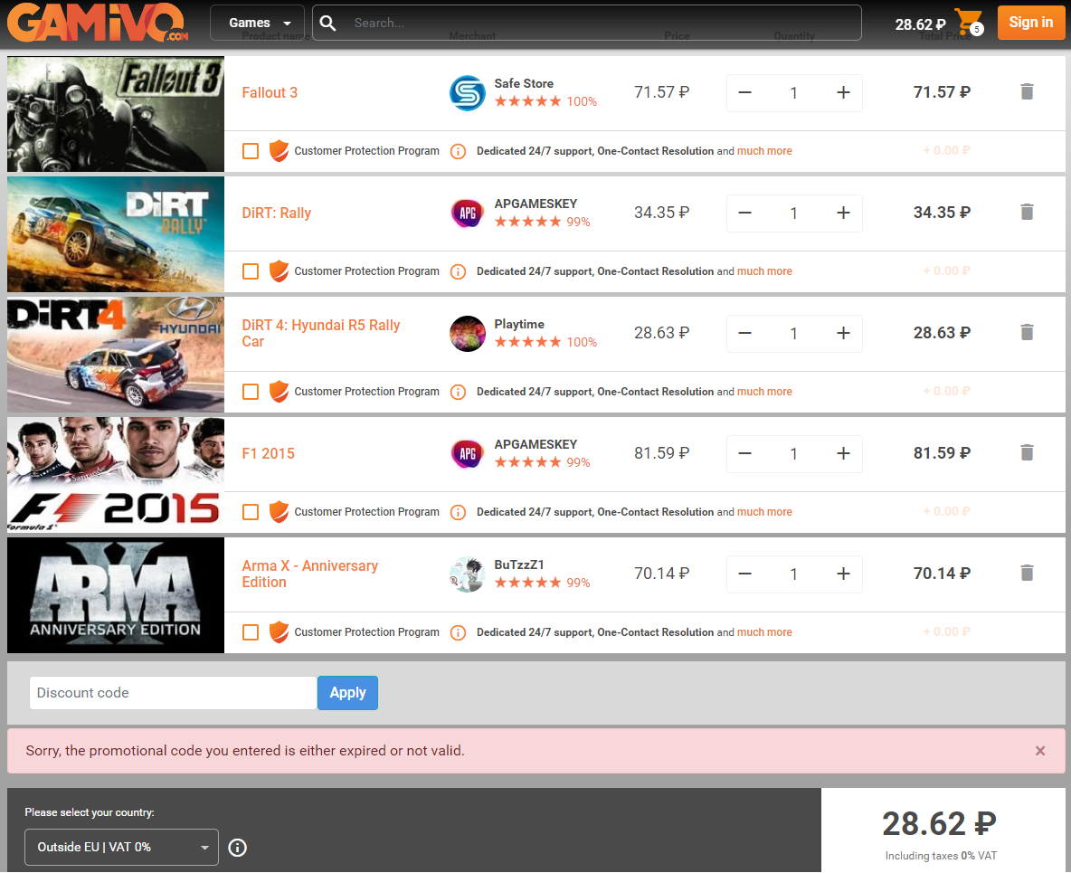The image size is (1071, 873).
Task: Open protection info icon for DiRT 4
Action: tap(459, 392)
